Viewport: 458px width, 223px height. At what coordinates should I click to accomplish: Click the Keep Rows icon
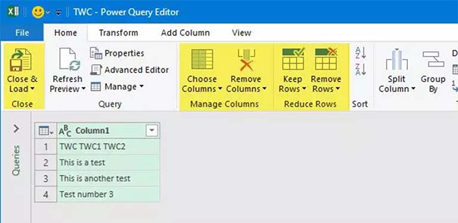click(293, 59)
